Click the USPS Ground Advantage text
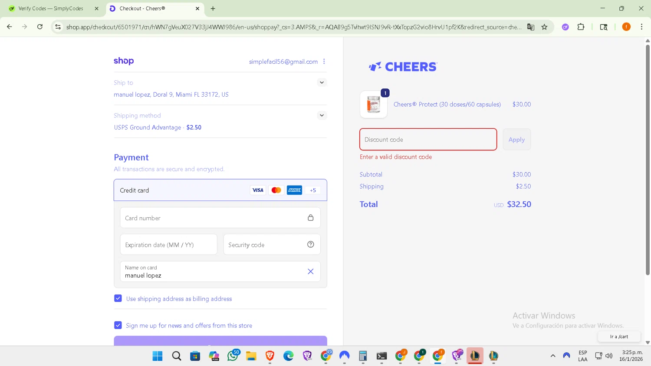 point(147,127)
